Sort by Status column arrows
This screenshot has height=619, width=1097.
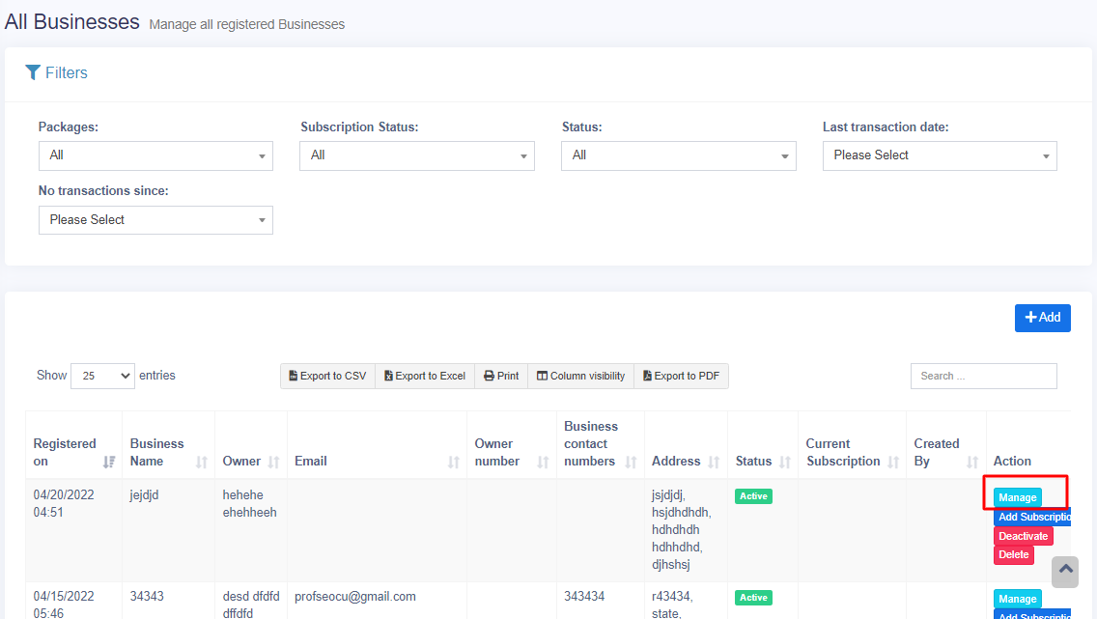click(784, 462)
